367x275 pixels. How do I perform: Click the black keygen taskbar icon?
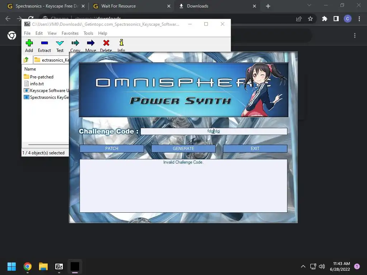click(x=75, y=266)
